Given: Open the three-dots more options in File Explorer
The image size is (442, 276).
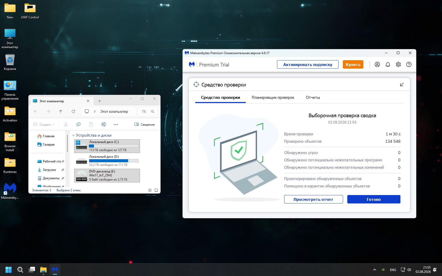Looking at the screenshot, I should (116, 125).
